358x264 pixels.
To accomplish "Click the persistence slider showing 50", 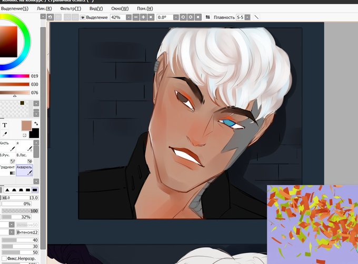I will point(20,252).
